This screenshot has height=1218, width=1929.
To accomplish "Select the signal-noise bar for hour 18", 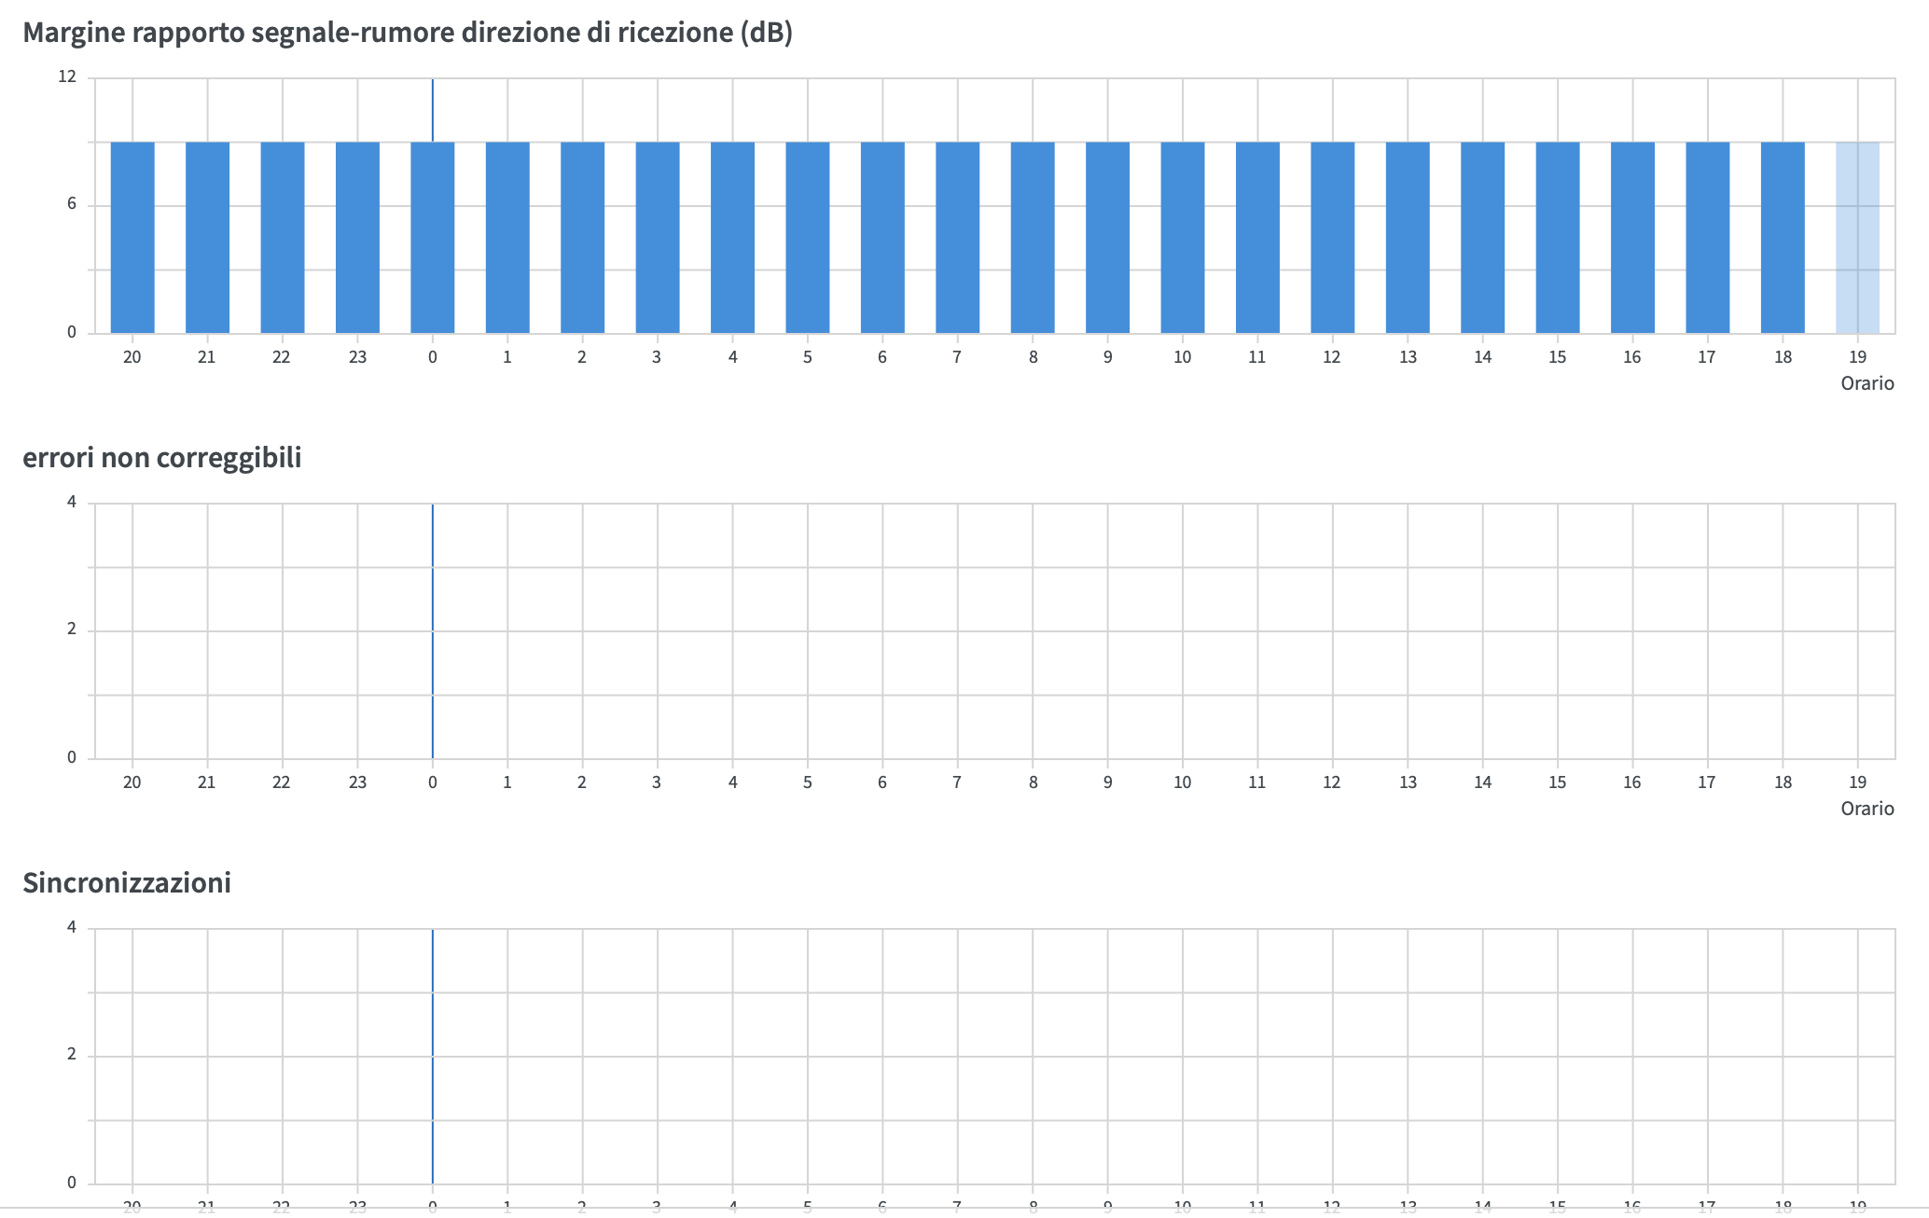I will point(1783,238).
